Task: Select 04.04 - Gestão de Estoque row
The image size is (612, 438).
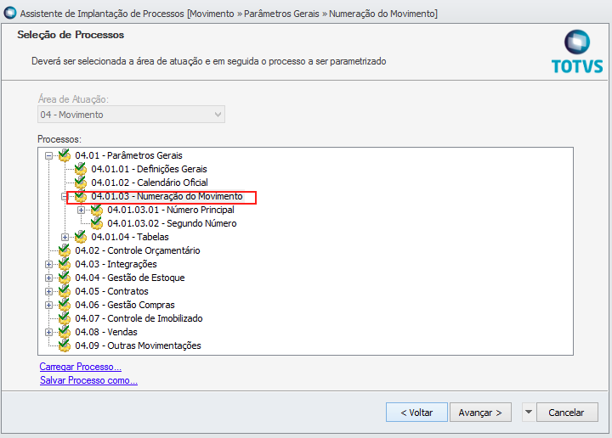Action: pyautogui.click(x=130, y=278)
